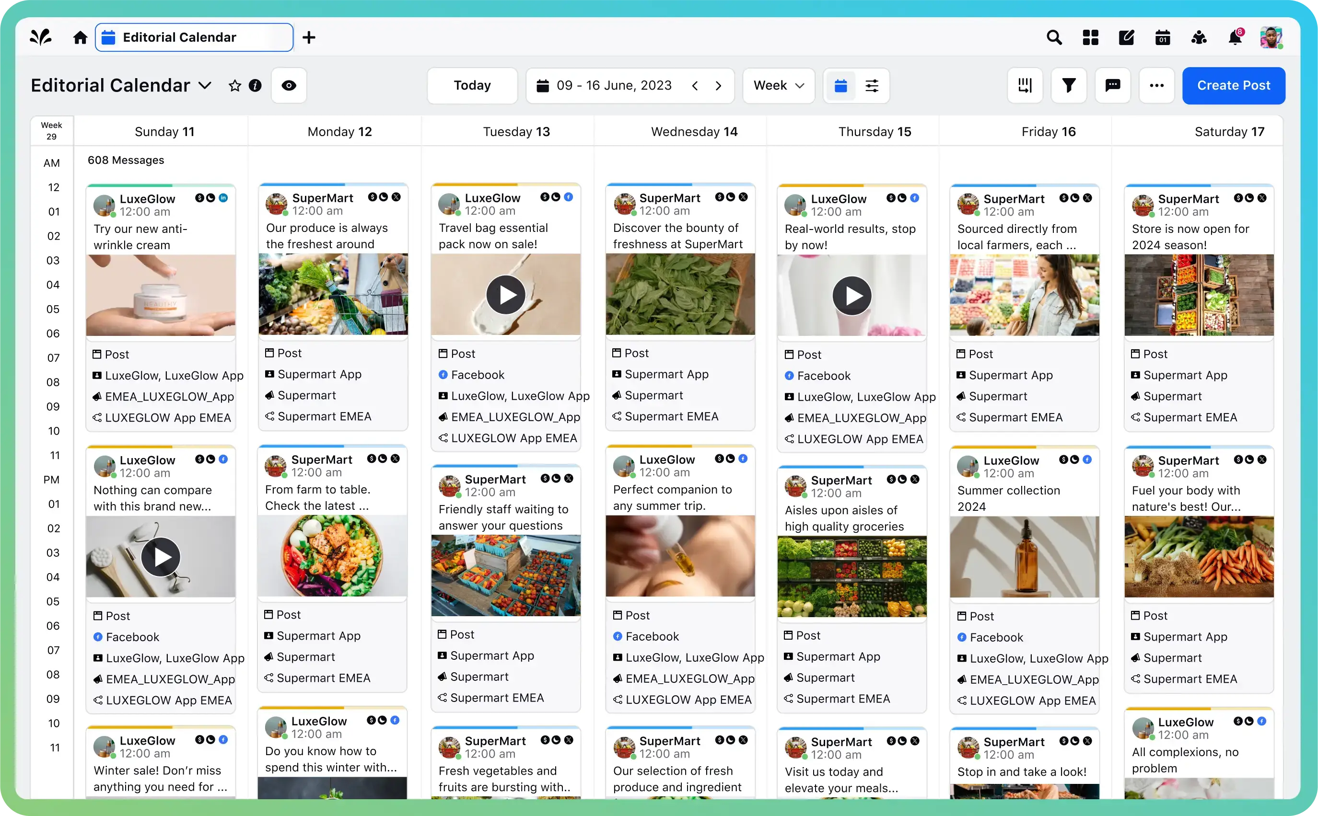Screen dimensions: 1318x816
Task: Click the play button on LuxeGlow video post
Action: coord(160,555)
